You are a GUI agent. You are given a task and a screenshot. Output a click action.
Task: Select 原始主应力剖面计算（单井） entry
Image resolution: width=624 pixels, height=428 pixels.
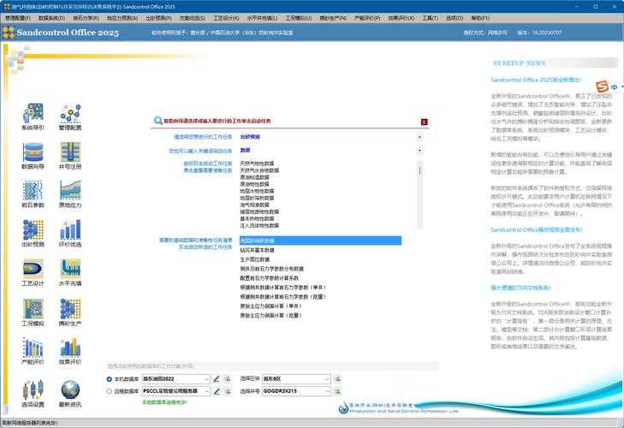coord(270,306)
